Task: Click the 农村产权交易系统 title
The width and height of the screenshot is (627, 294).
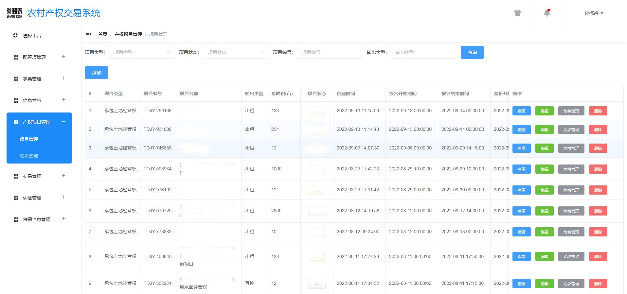Action: coord(64,13)
